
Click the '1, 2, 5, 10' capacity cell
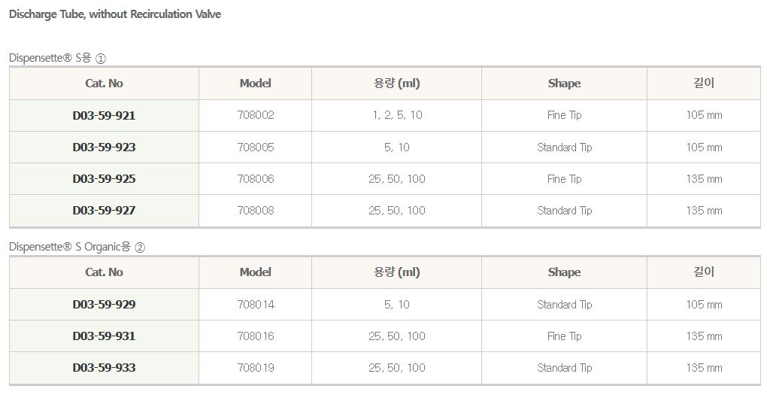point(396,116)
